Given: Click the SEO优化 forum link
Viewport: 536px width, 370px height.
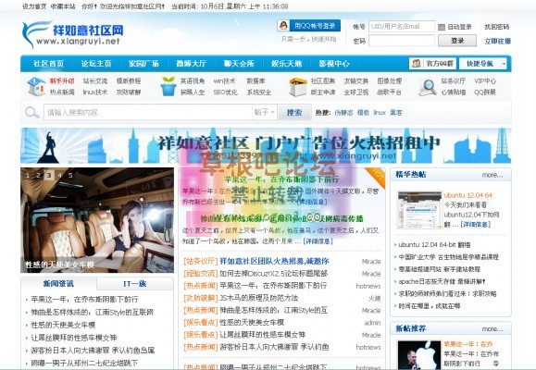Looking at the screenshot, I should [x=225, y=92].
